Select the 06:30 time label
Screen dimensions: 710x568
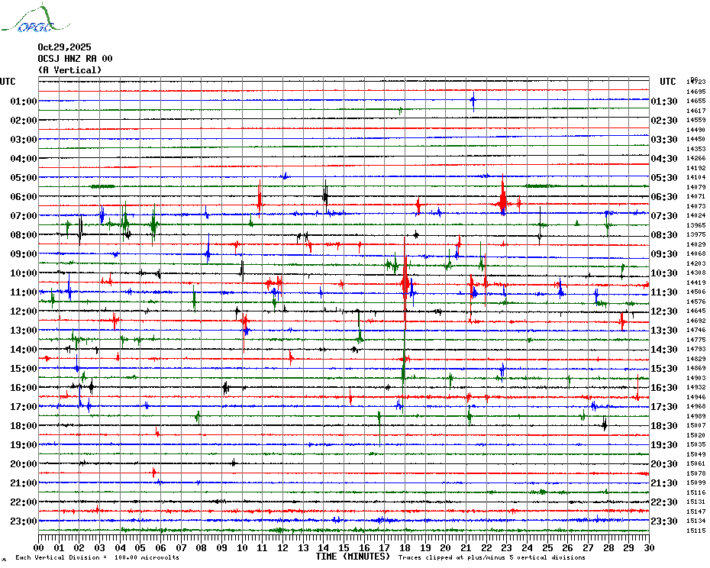664,196
